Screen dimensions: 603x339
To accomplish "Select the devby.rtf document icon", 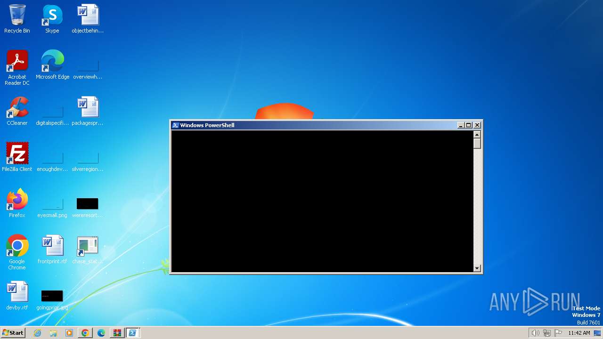I will point(17,295).
